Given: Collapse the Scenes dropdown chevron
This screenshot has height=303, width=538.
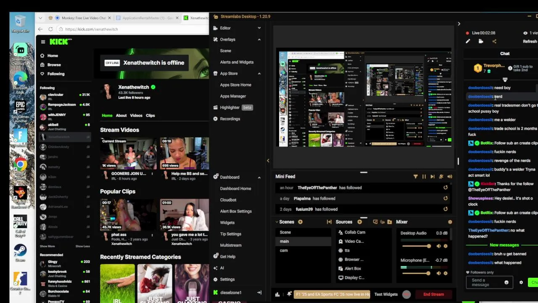Looking at the screenshot, I should (277, 222).
